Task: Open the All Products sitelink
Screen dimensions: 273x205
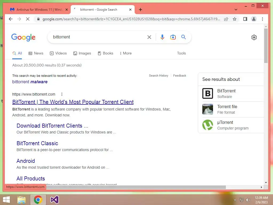Action: (x=31, y=179)
